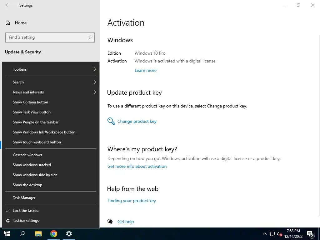Click the network icon in system tray
The height and width of the screenshot is (240, 320).
click(272, 234)
